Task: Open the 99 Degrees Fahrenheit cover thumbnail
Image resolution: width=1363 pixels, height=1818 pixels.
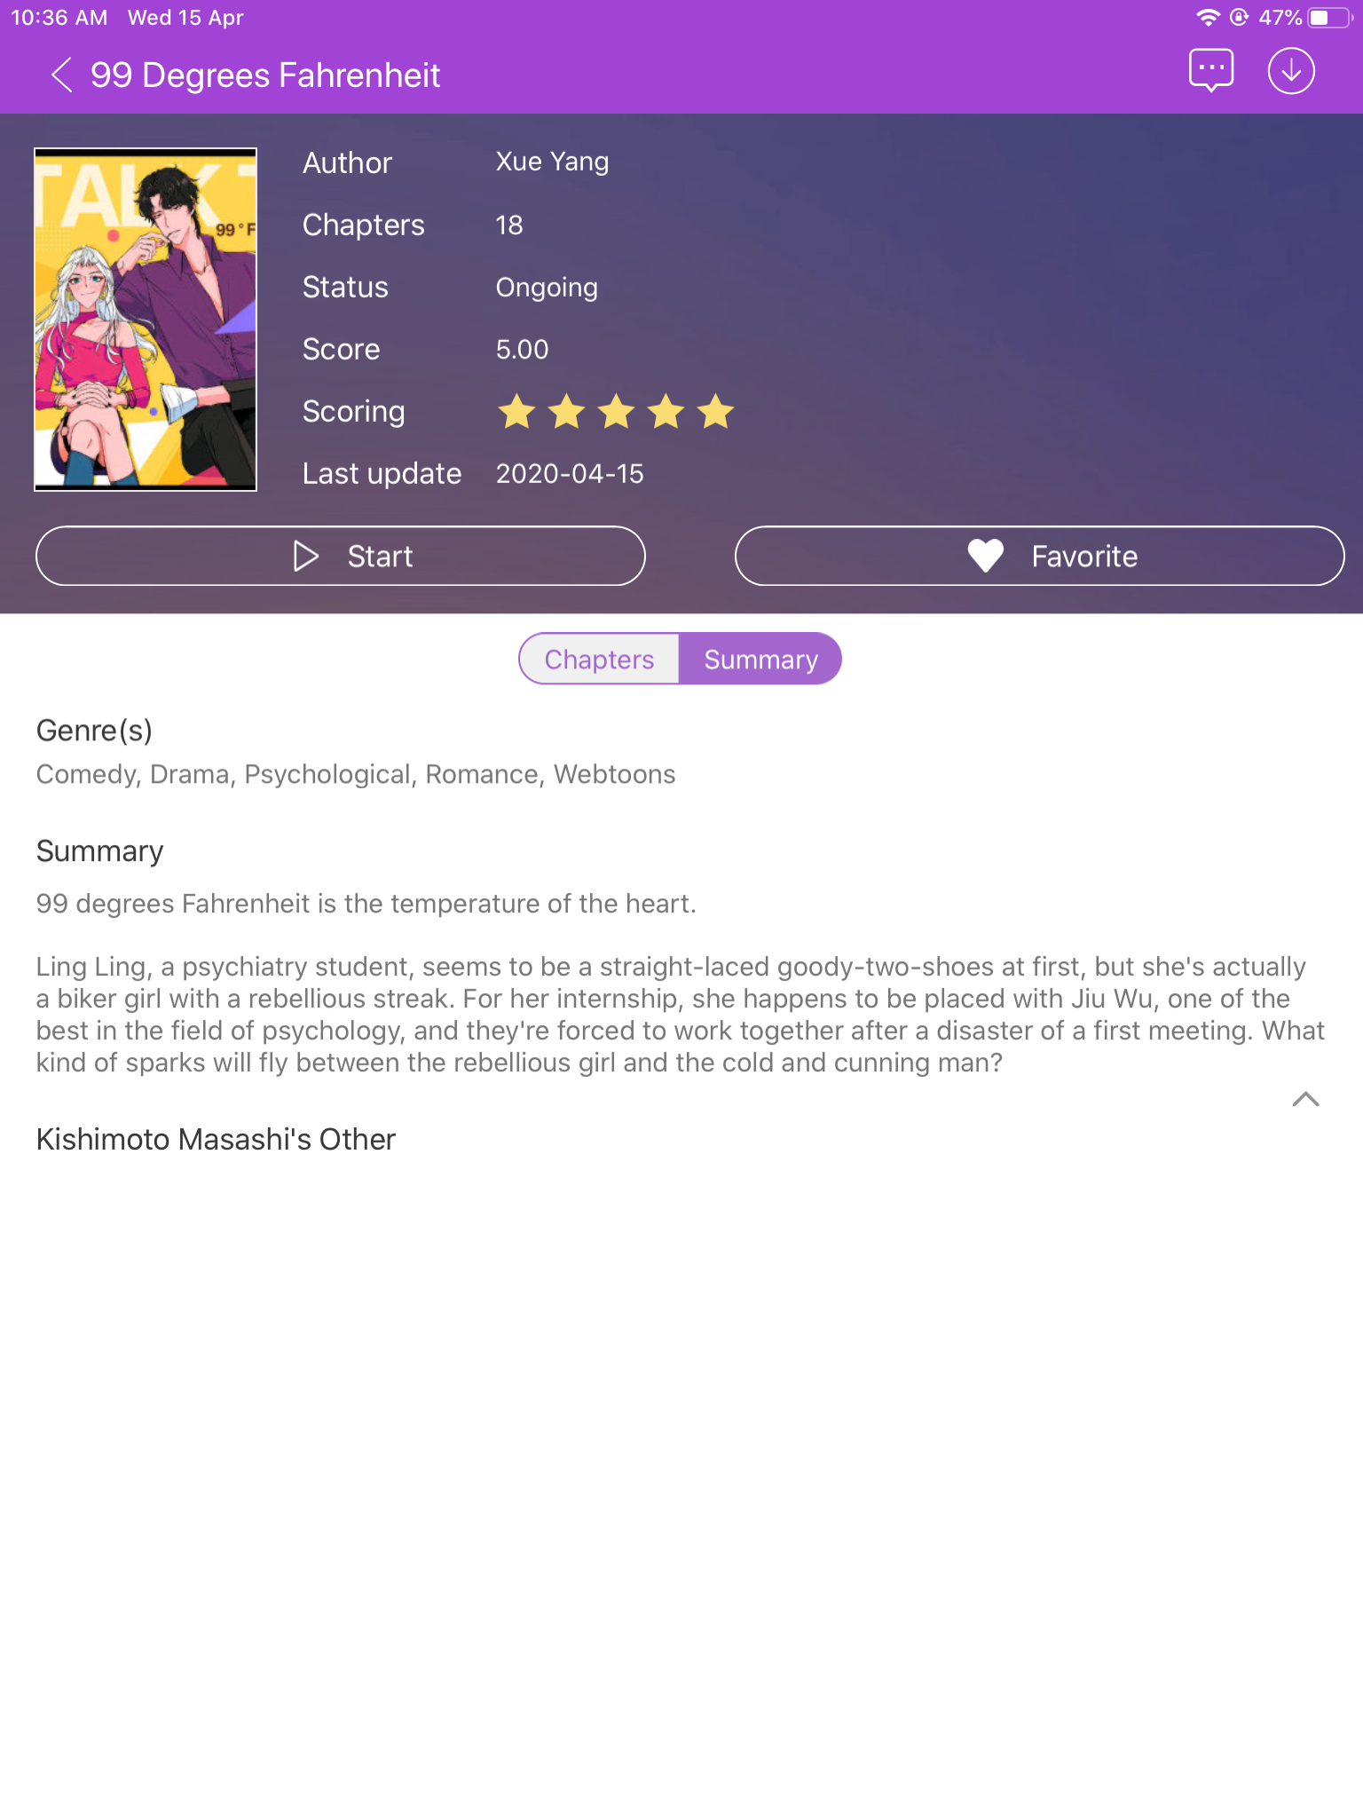Action: click(x=146, y=320)
